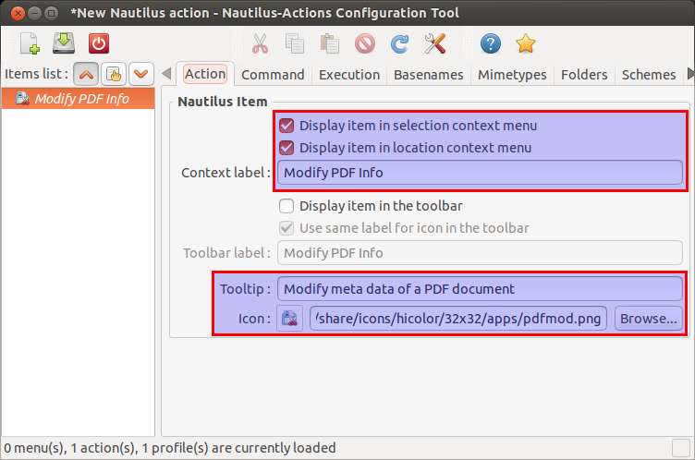Create a new action with document-plus icon
Screen dimensions: 695x460
point(30,43)
